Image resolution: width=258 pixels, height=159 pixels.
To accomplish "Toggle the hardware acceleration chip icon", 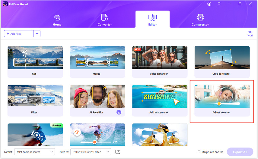I will click(250, 34).
